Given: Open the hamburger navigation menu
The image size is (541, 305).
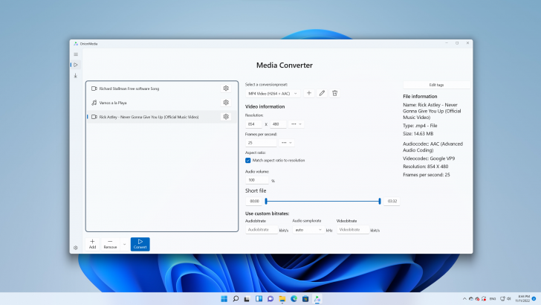Looking at the screenshot, I should pos(75,54).
